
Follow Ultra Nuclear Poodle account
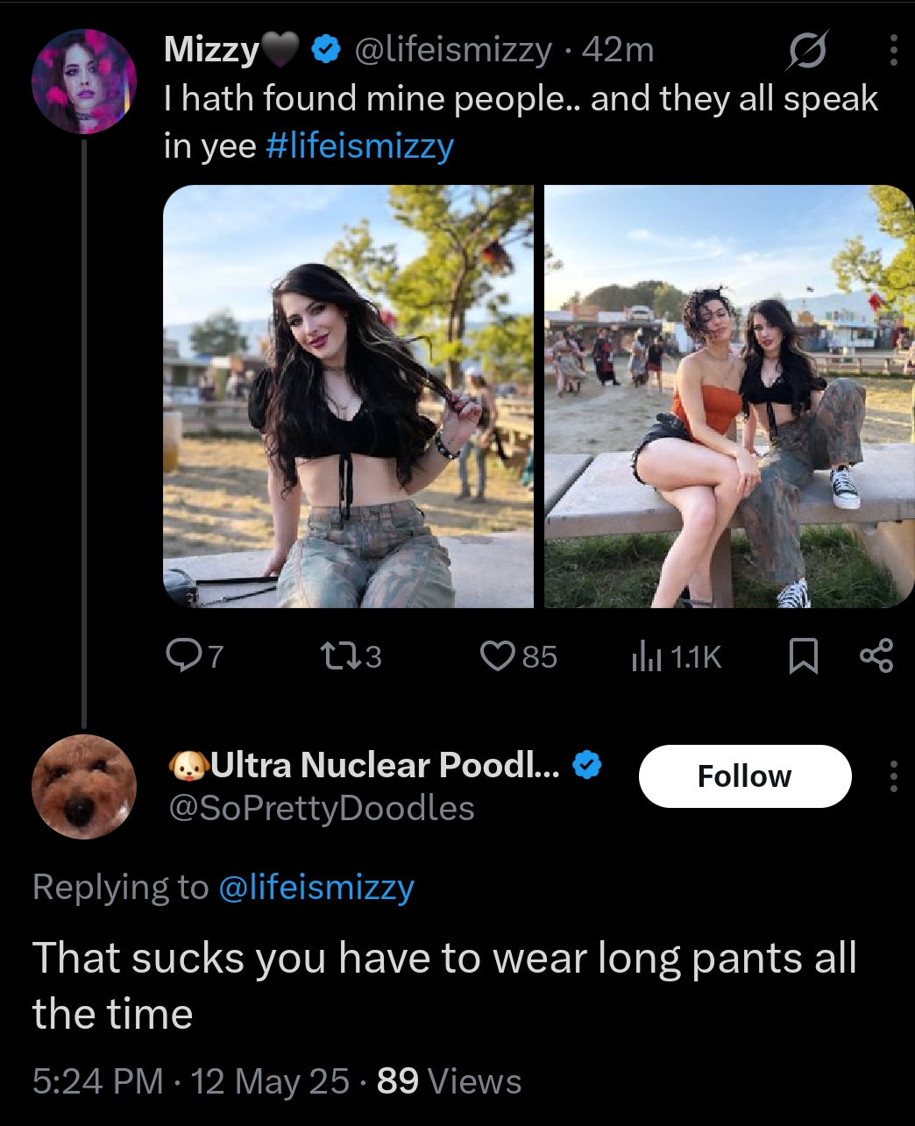(x=745, y=776)
